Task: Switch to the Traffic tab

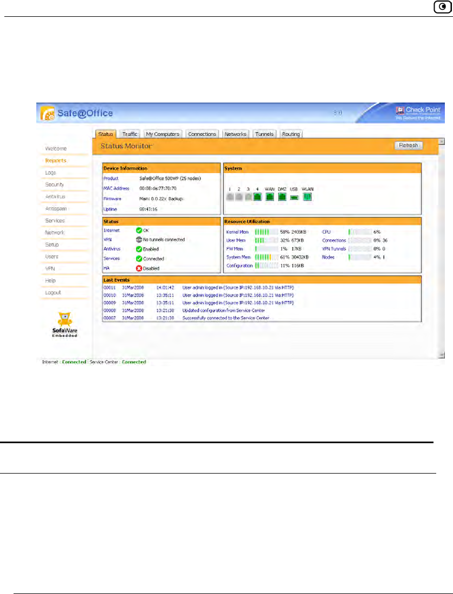Action: pos(130,134)
